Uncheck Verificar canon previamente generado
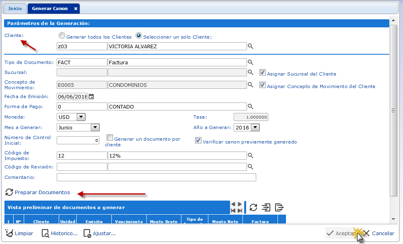This screenshot has height=244, width=403. [198, 140]
